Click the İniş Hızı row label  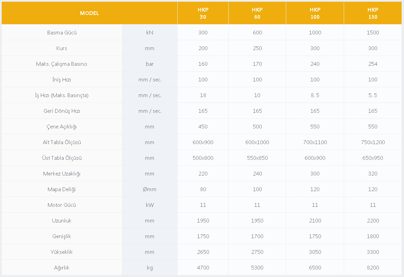62,80
